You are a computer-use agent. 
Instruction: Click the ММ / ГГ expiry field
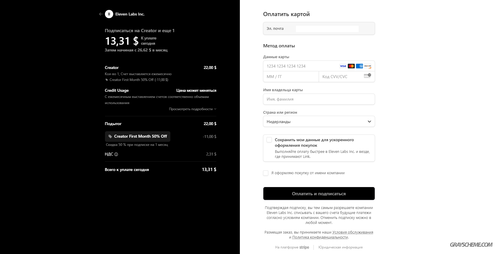pos(291,77)
